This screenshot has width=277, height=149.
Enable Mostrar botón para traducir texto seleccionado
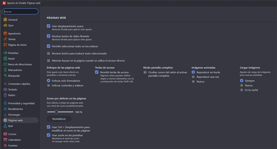coord(48,53)
